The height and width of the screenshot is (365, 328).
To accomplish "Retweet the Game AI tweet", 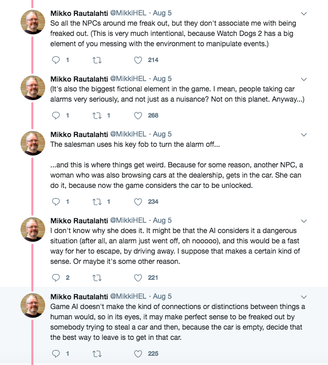I will click(x=96, y=354).
